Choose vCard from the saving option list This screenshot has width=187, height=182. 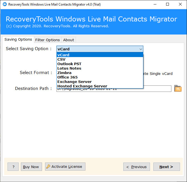(x=100, y=55)
